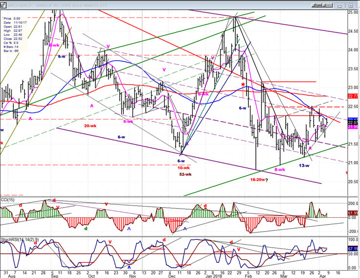Click the blue 22.17 price tag
The image size is (360, 278).
(x=353, y=119)
